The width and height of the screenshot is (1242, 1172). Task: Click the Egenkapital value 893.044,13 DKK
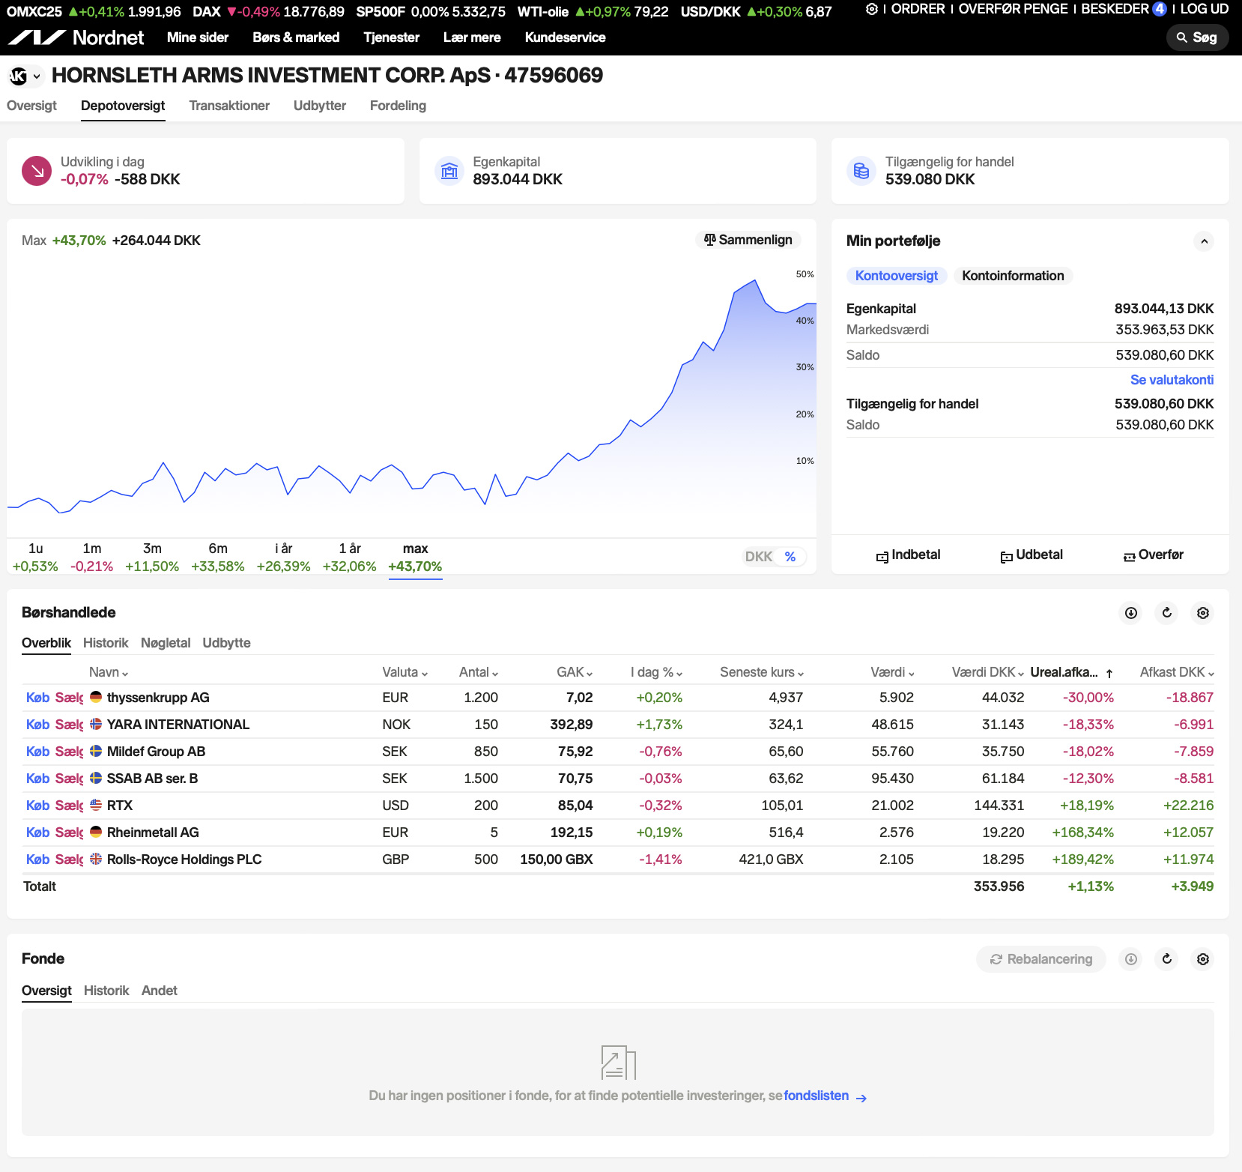1163,309
